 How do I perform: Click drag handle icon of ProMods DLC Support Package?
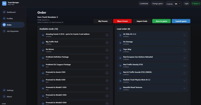[43, 65]
